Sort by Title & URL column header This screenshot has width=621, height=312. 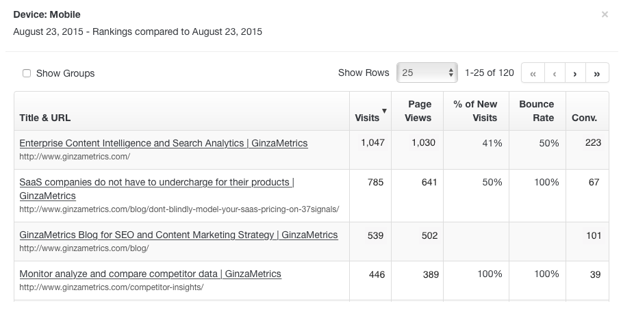pos(45,118)
